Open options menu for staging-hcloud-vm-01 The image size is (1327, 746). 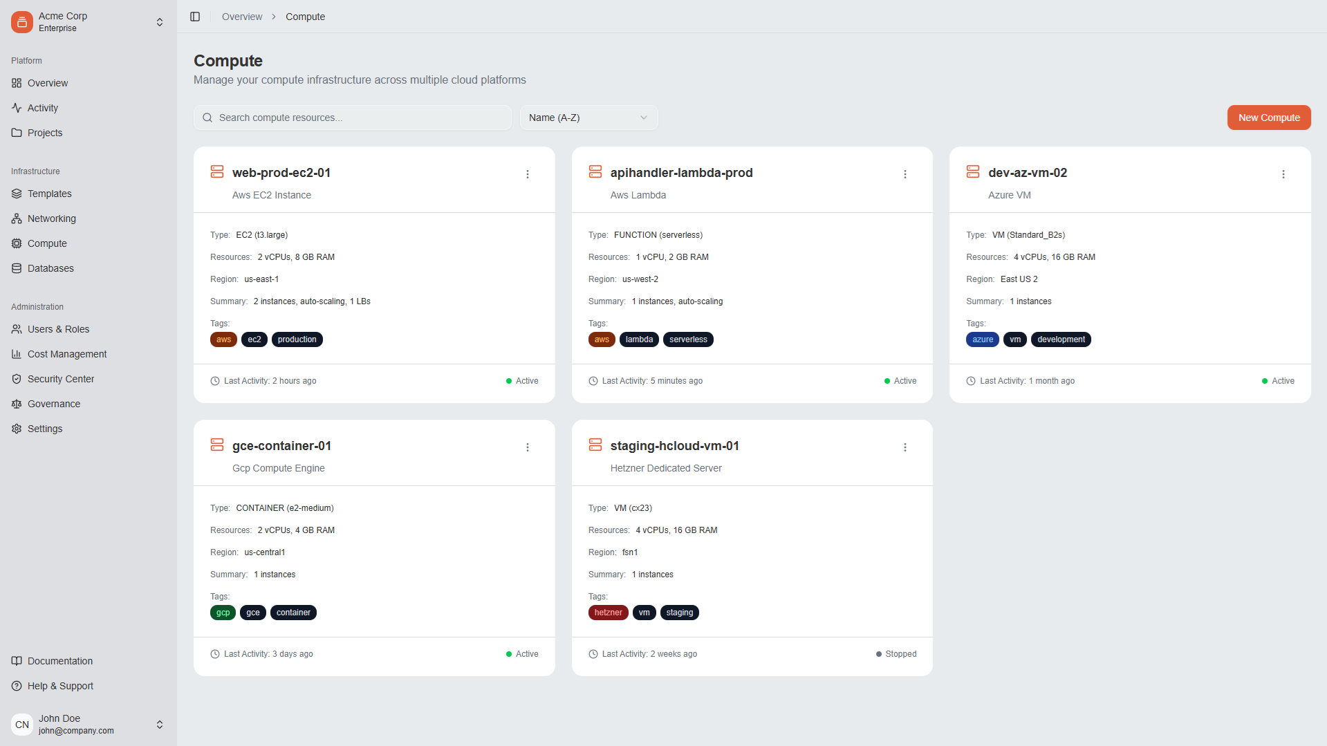coord(904,447)
